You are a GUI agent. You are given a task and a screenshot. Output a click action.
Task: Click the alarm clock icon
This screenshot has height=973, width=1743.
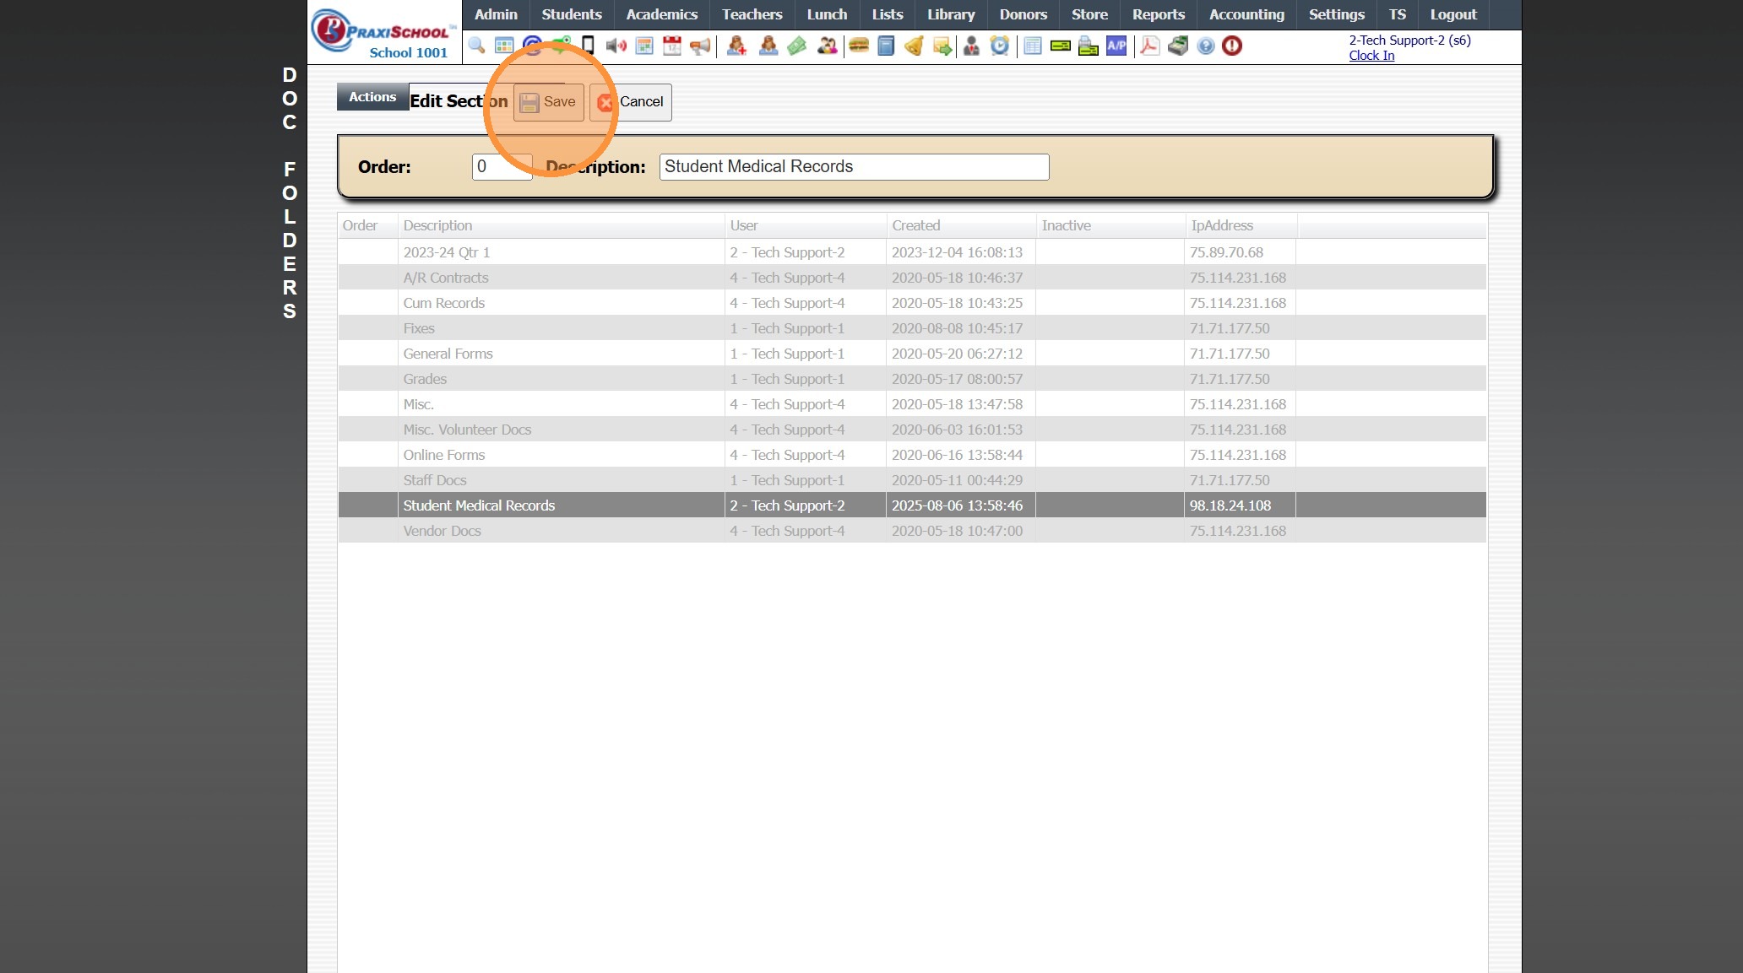[x=1000, y=46]
